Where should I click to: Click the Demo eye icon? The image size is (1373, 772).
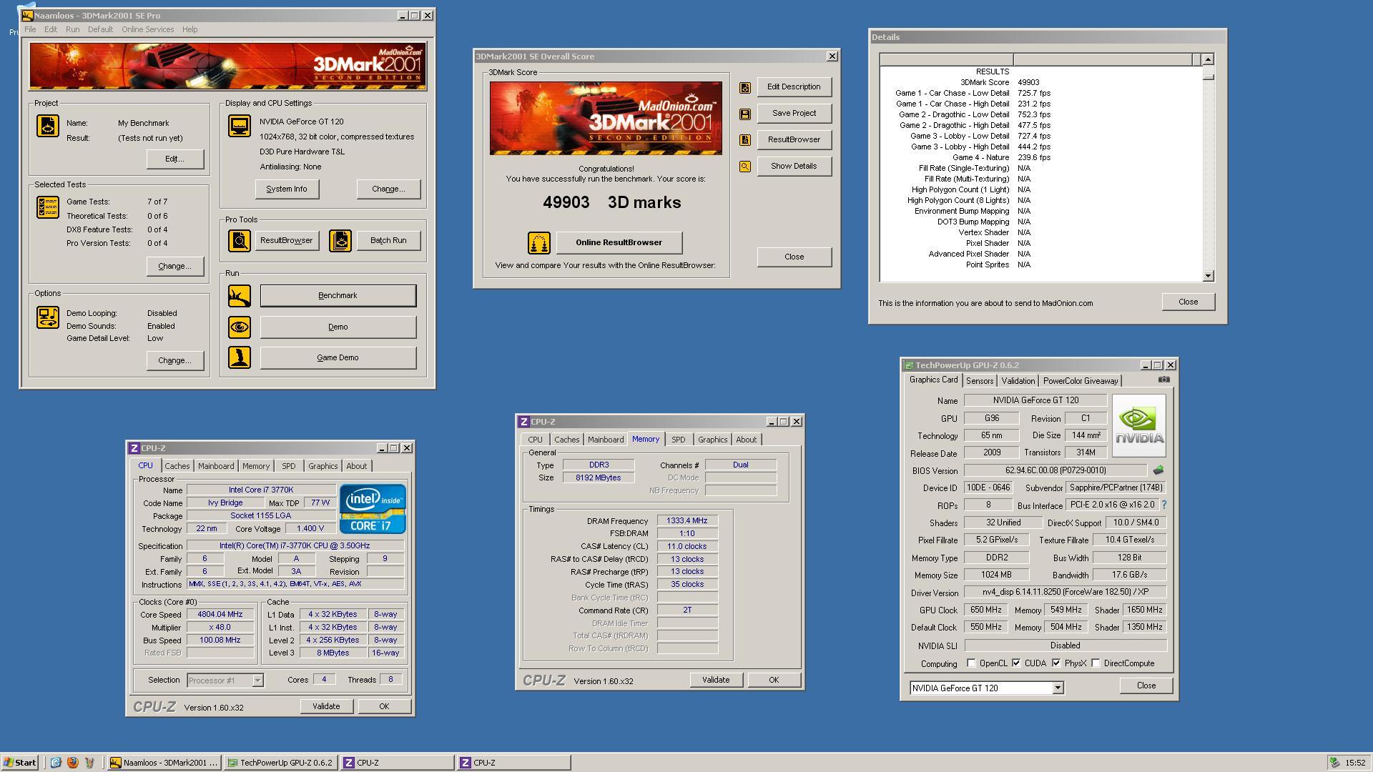pos(240,327)
